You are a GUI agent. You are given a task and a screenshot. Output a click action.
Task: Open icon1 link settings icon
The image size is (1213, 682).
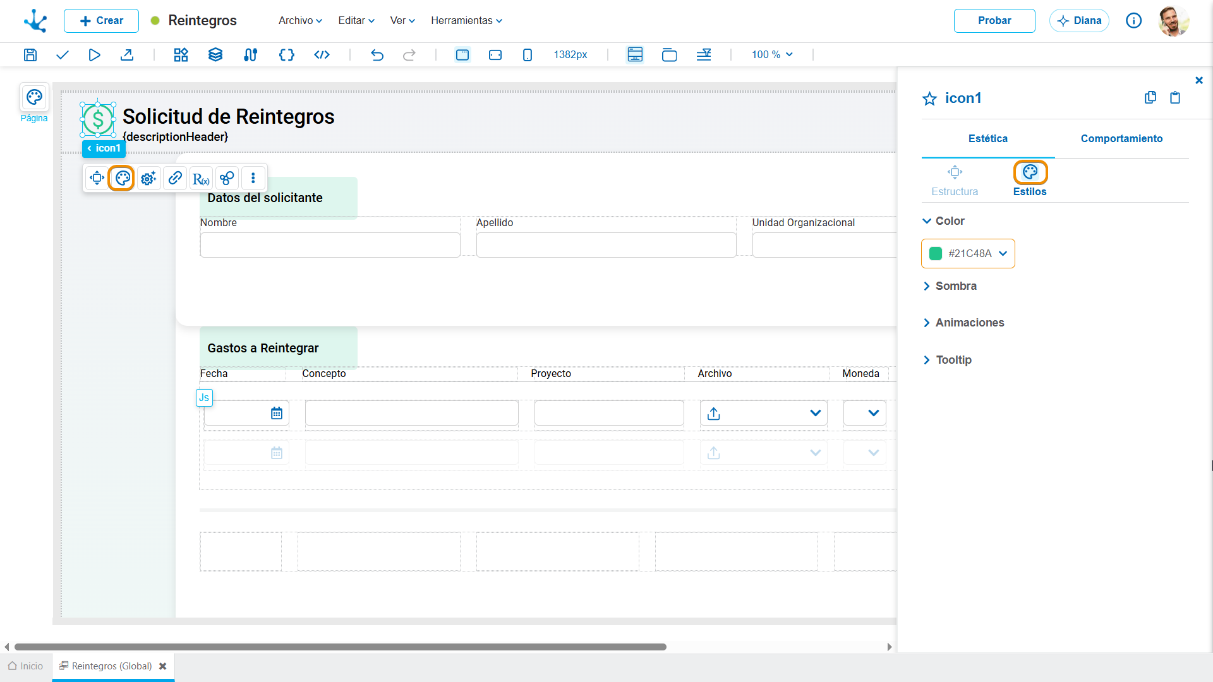tap(175, 178)
